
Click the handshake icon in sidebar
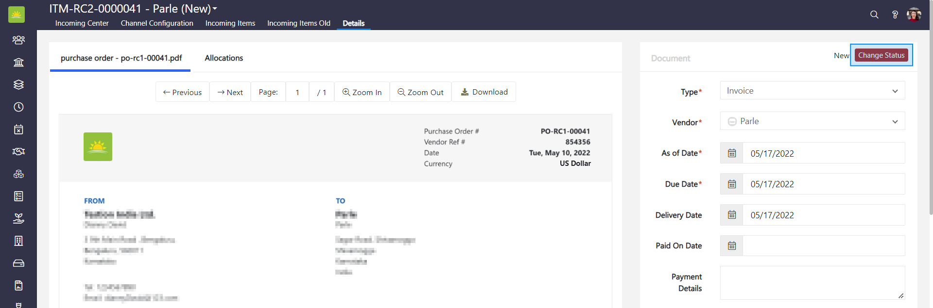18,151
